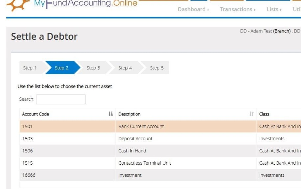The image size is (301, 189).
Task: Pick the Cash In Hand row
Action: tap(132, 151)
